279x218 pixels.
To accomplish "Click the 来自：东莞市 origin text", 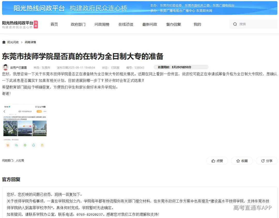I will (x=42, y=68).
